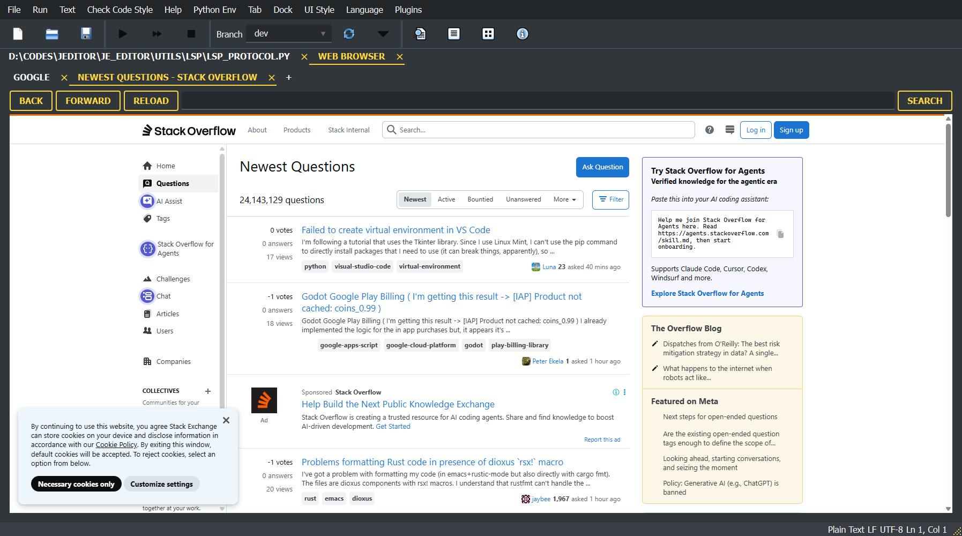This screenshot has width=962, height=536.
Task: Click the new file icon in toolbar
Action: click(x=18, y=34)
